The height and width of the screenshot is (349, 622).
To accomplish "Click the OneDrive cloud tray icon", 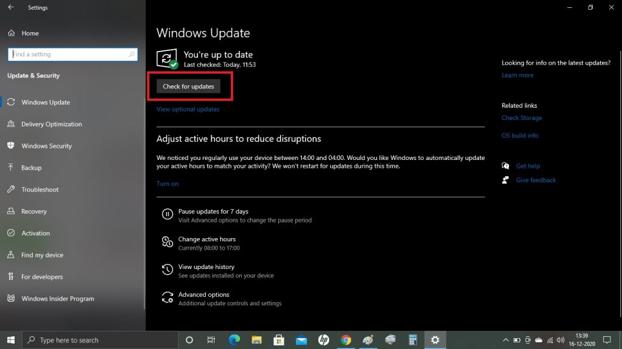I will coord(539,340).
